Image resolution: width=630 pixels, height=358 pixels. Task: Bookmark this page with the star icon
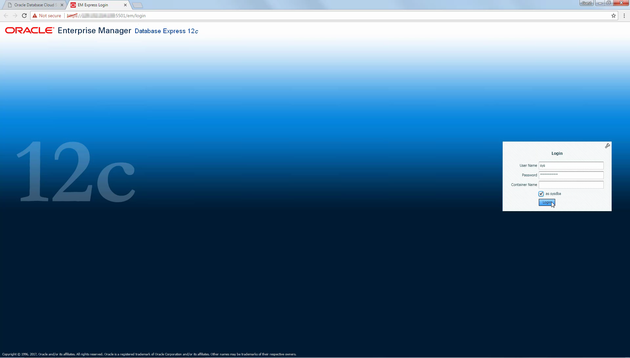pyautogui.click(x=613, y=16)
